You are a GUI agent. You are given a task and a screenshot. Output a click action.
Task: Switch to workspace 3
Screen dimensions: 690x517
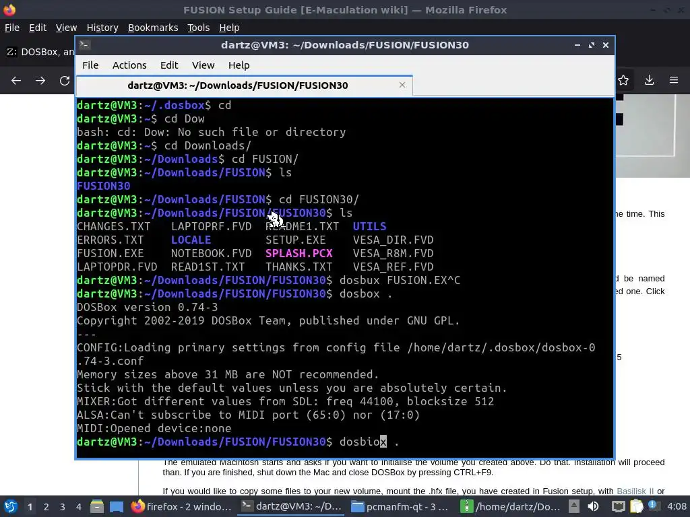tap(63, 507)
